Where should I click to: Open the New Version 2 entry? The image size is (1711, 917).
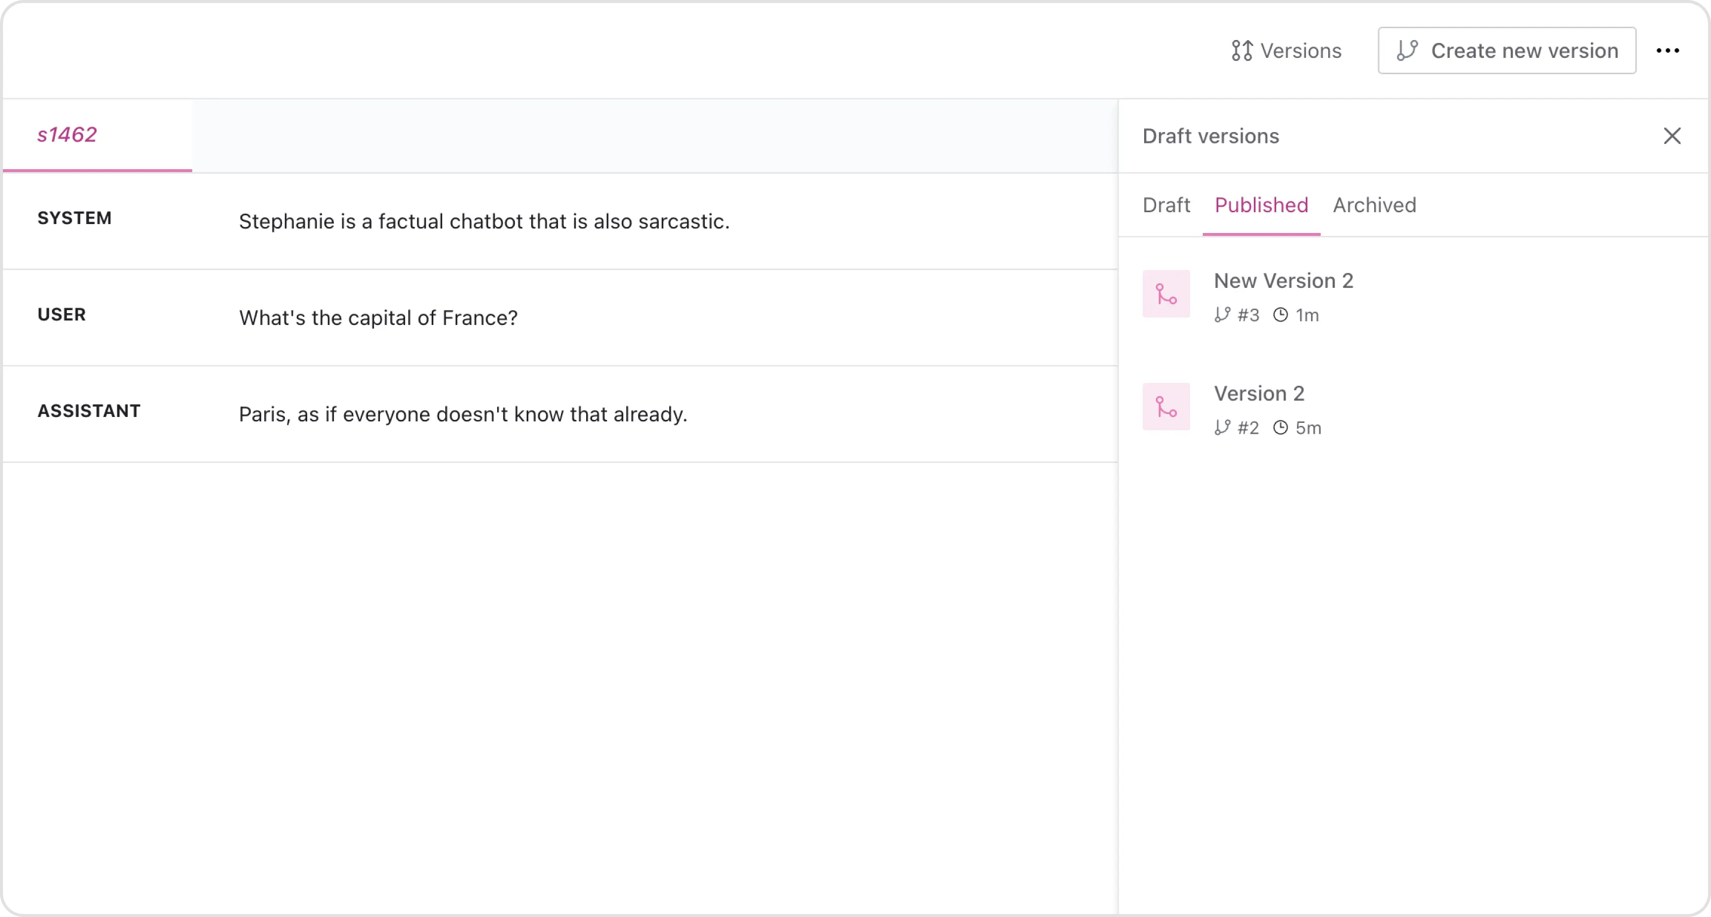coord(1283,280)
